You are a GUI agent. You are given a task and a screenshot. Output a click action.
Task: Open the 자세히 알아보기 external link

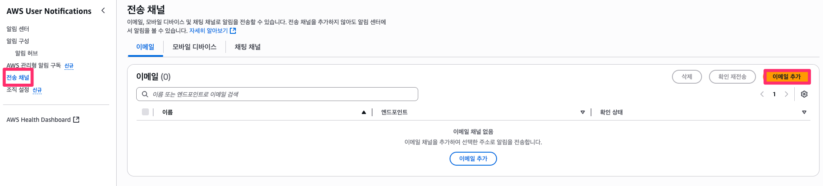(x=212, y=31)
